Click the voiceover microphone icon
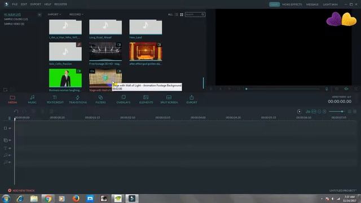This screenshot has height=203, width=361. tap(327, 89)
